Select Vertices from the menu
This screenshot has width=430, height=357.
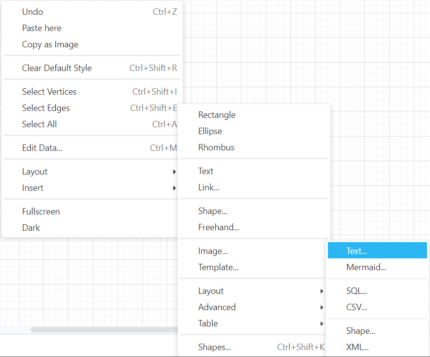(49, 91)
